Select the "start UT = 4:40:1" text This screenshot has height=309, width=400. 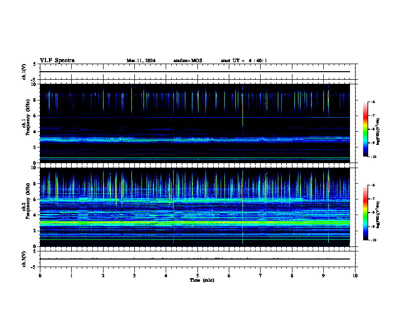pos(244,61)
